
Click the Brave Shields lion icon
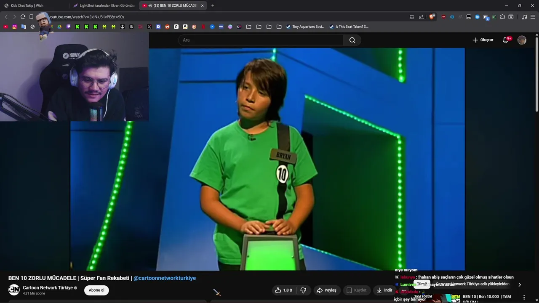(x=432, y=17)
